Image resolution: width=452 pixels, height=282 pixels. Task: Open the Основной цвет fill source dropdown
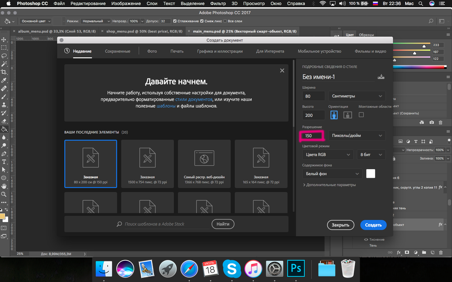(x=36, y=21)
